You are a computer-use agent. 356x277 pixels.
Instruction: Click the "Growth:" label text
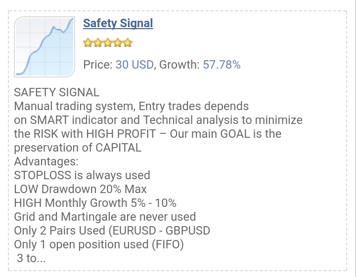point(179,65)
